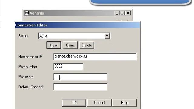Open the Select connection dropdown arrow
This screenshot has height=109, width=194.
[x=107, y=36]
